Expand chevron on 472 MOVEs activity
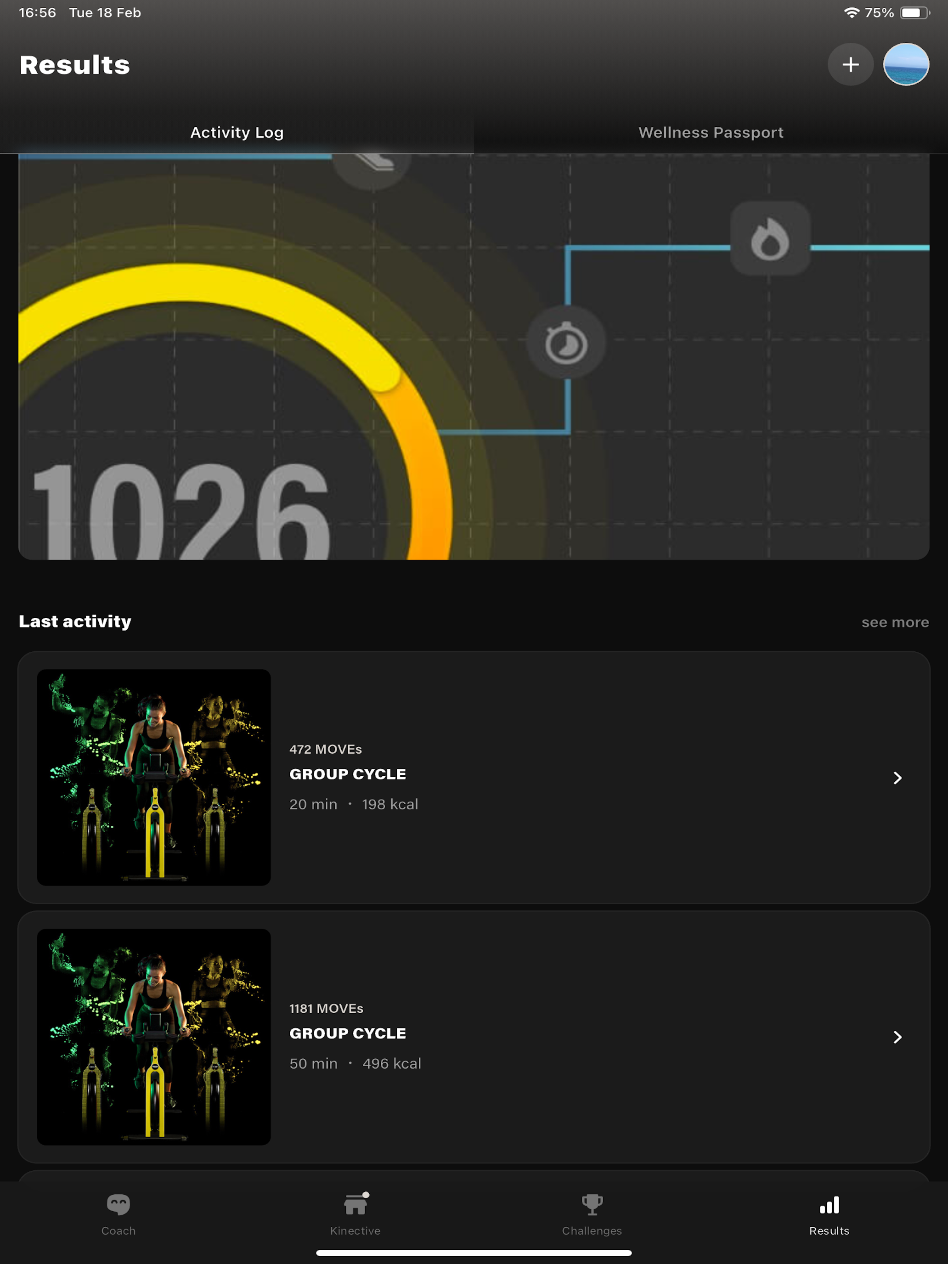This screenshot has height=1264, width=948. (897, 778)
